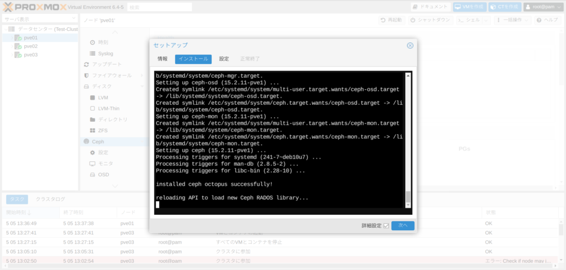
Task: Select LVM-Thin icon item
Action: 92,109
